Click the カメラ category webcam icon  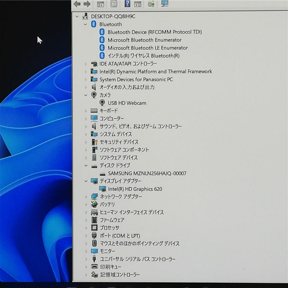pos(94,95)
